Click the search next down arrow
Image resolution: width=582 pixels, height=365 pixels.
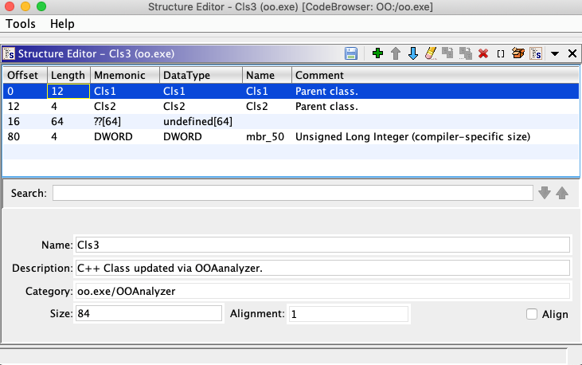click(545, 193)
